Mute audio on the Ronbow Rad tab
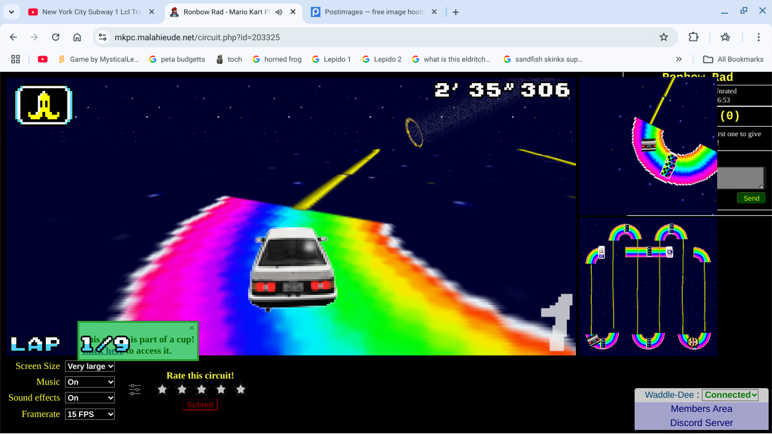The image size is (772, 434). (x=279, y=11)
